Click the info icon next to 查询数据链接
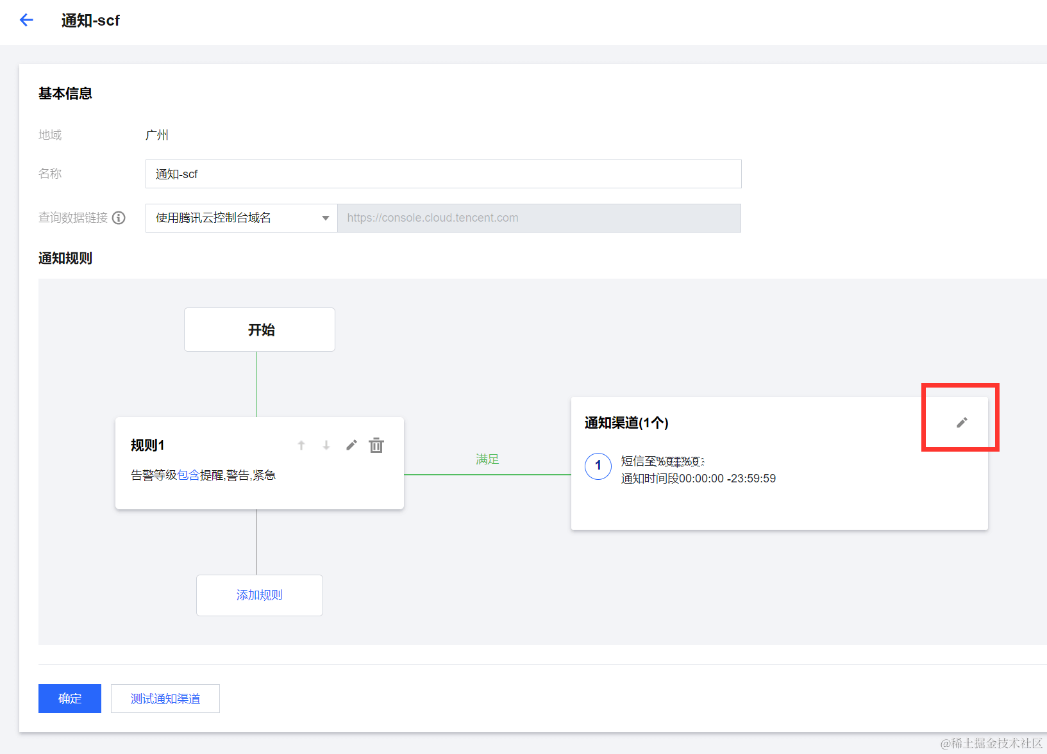This screenshot has width=1047, height=754. click(x=119, y=218)
